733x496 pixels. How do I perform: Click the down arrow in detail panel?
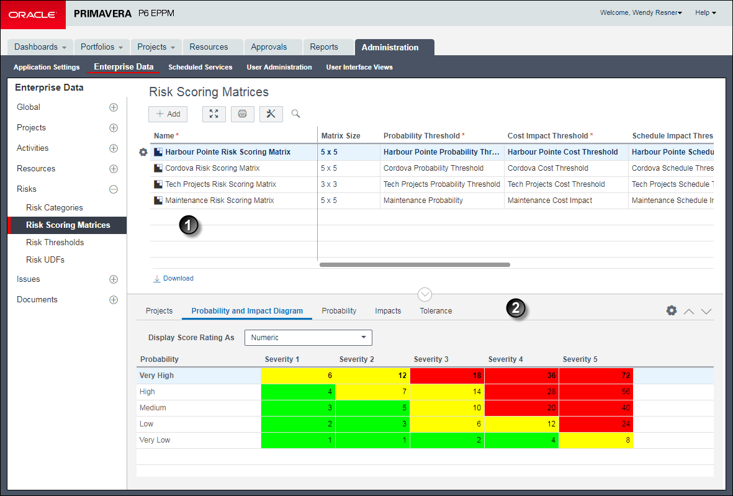click(x=706, y=311)
